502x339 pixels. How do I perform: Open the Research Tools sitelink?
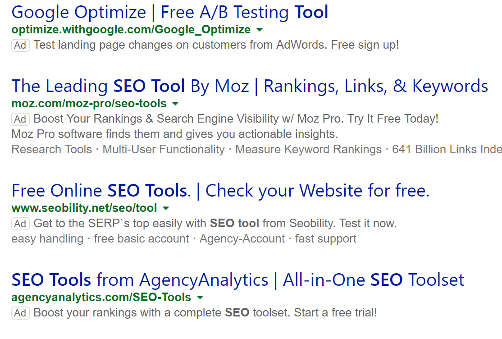point(51,149)
